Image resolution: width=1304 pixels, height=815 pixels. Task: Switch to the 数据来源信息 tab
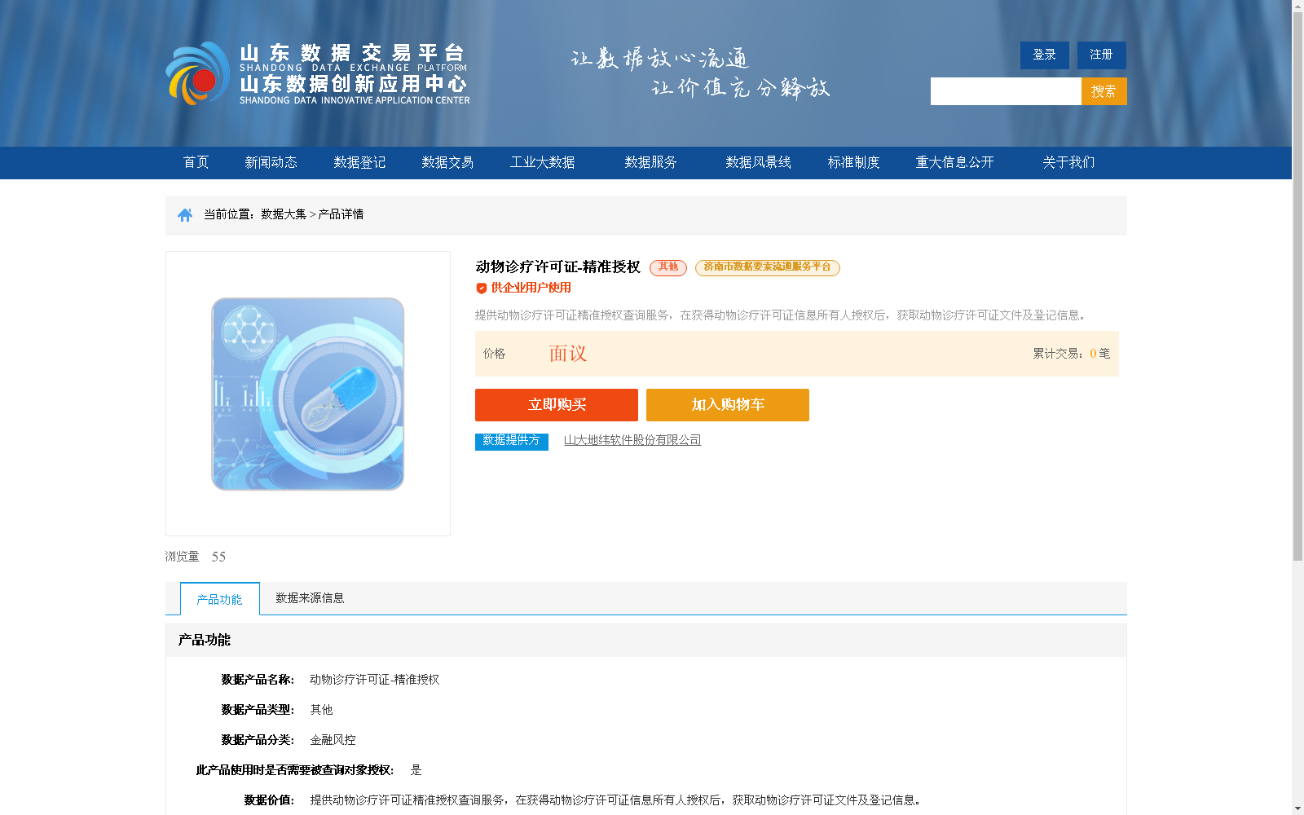point(309,598)
